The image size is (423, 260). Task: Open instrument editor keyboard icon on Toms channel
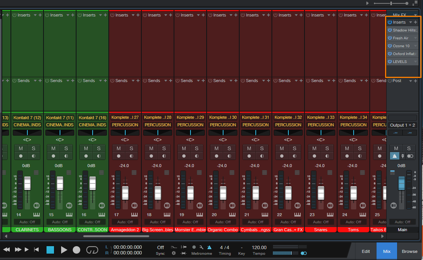(x=363, y=214)
